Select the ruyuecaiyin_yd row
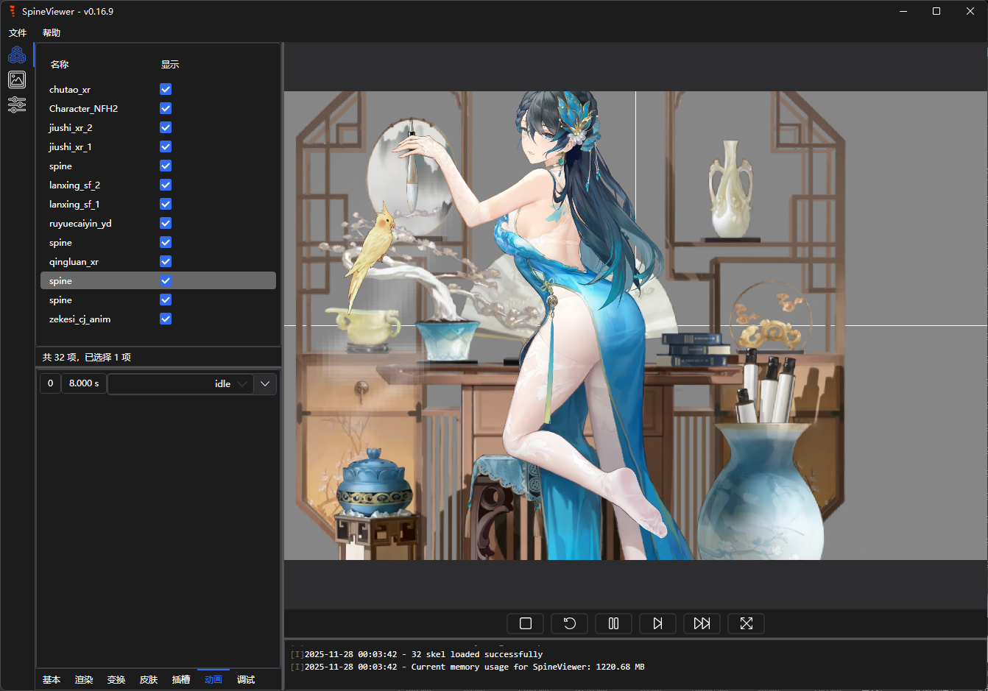The height and width of the screenshot is (691, 988). (x=158, y=223)
